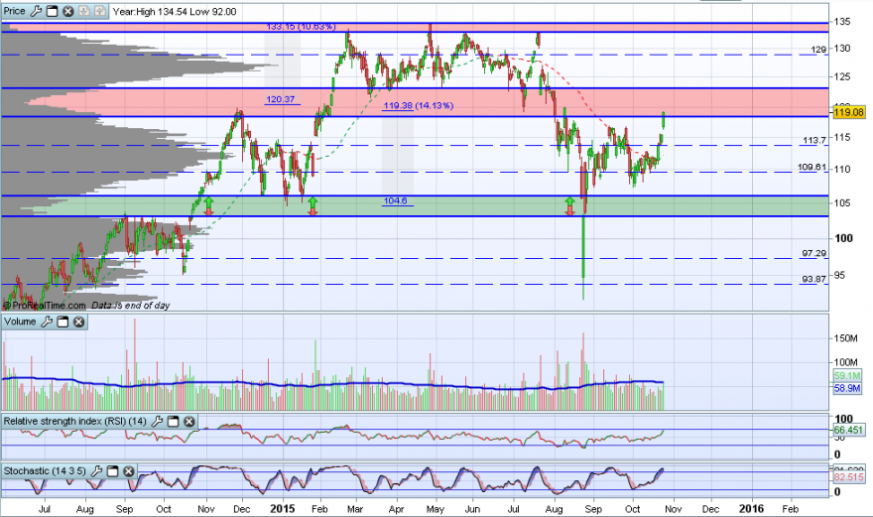Click the 109.61 dashed level label
Screen dimensions: 873x517
812,167
